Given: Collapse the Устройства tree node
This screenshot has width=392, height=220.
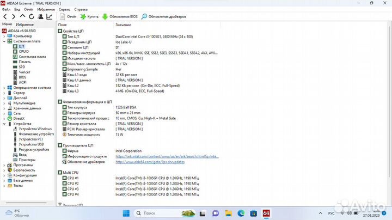Looking at the screenshot, I should (4, 124).
